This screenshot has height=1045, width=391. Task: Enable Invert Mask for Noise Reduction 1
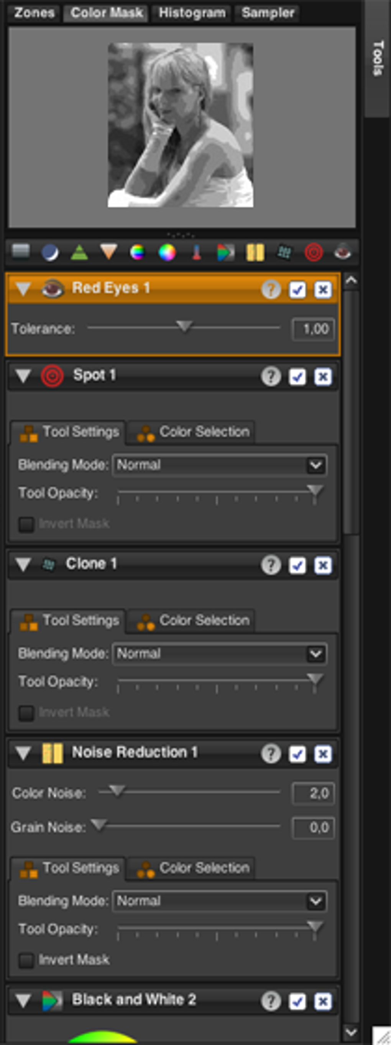27,959
